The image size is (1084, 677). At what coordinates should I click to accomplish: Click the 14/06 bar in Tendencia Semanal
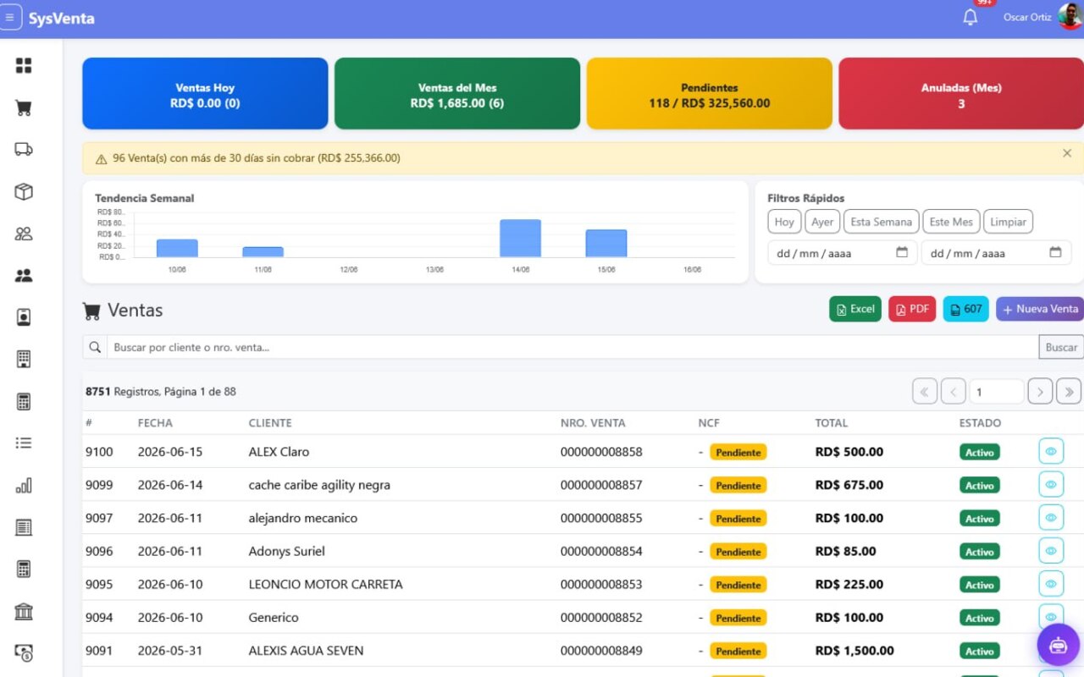click(x=520, y=238)
